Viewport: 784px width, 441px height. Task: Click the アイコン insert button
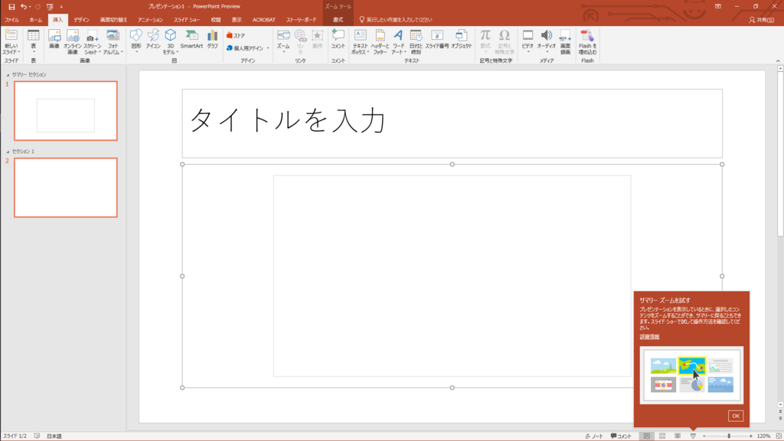click(x=153, y=39)
